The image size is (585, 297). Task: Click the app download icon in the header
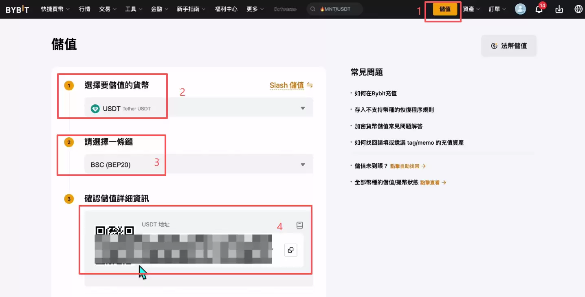tap(559, 9)
